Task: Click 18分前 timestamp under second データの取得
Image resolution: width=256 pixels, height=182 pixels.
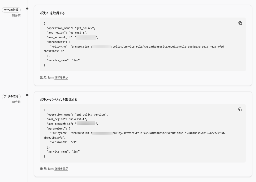Action: (x=16, y=102)
